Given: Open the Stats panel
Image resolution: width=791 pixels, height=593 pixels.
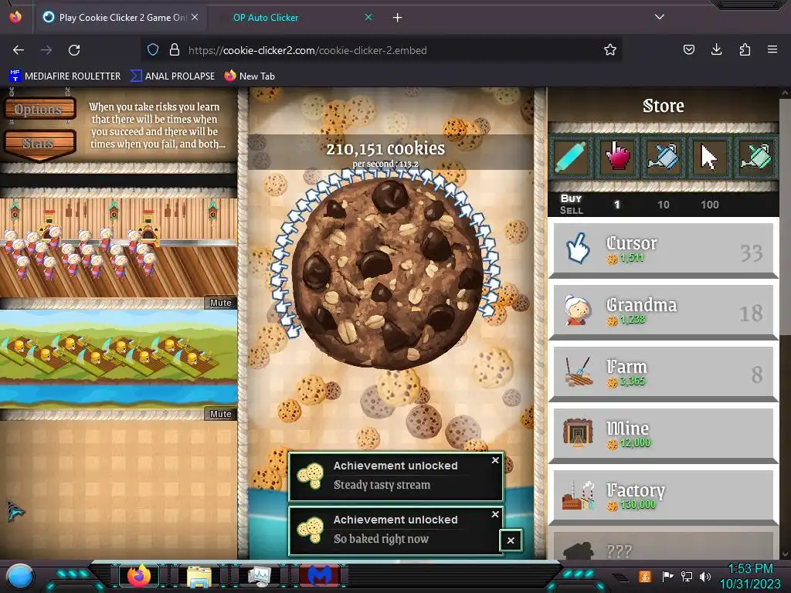Looking at the screenshot, I should click(39, 144).
